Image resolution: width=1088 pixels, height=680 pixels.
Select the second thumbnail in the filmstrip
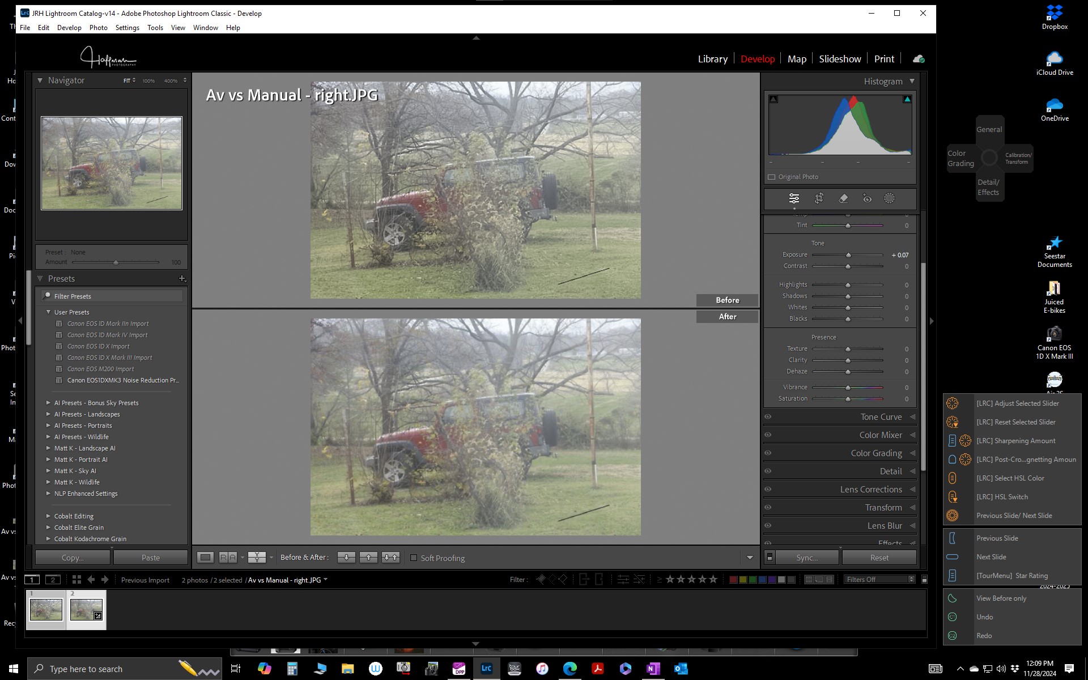(86, 610)
